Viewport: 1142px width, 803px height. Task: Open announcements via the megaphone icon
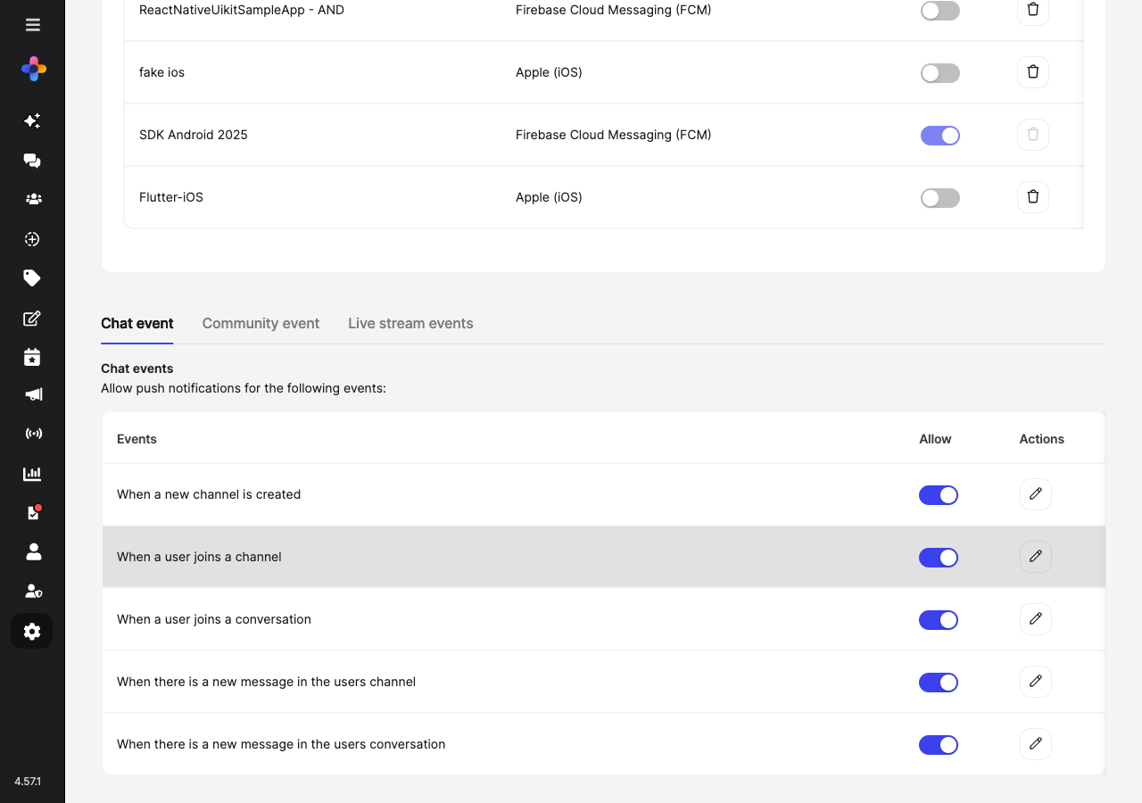click(32, 393)
